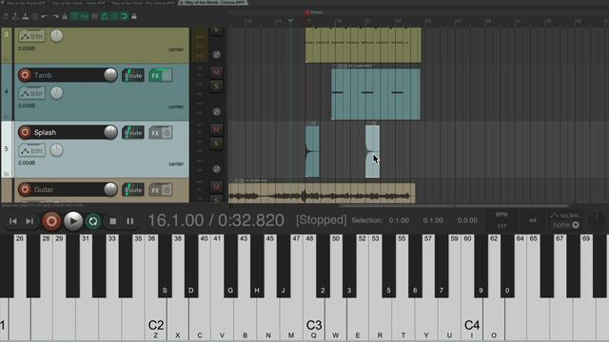Mute the Tamb track

(x=216, y=72)
